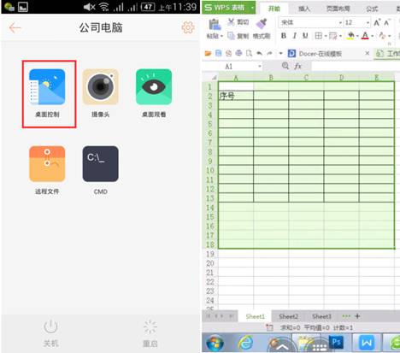Viewport: 400px width, 353px height.
Task: Apply the yellow fill color bucket
Action: 350,36
